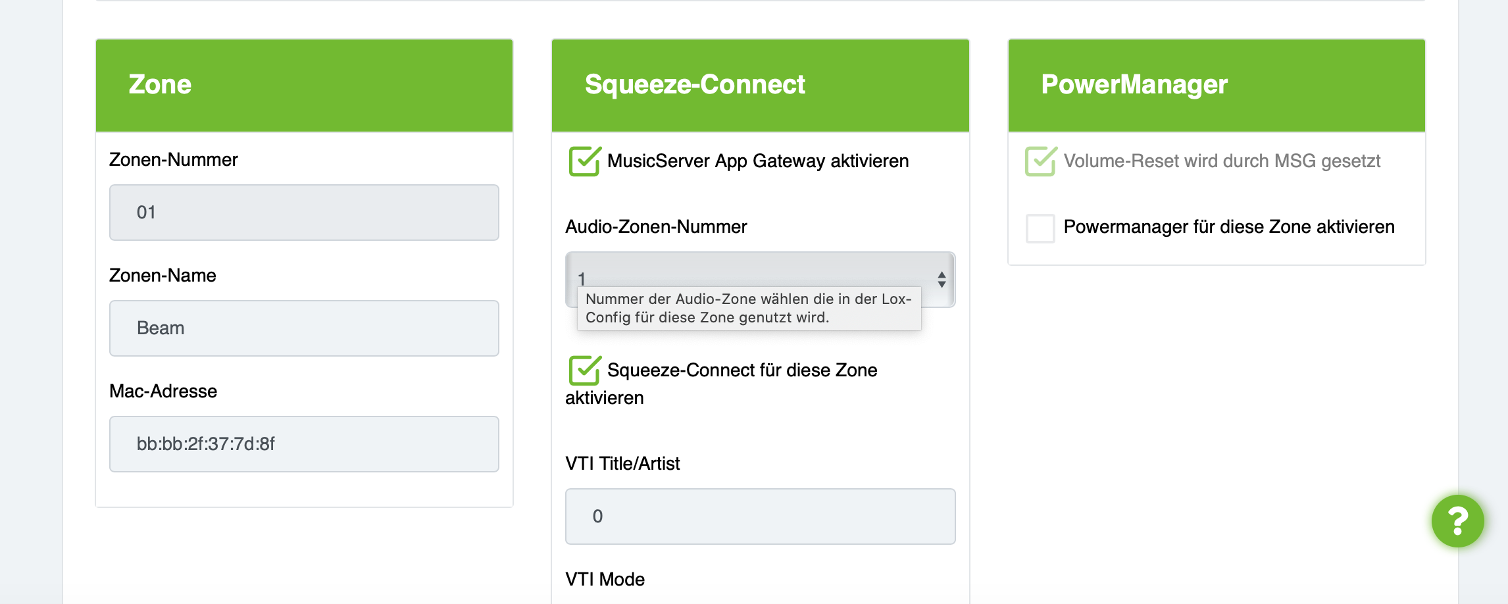Viewport: 1508px width, 604px height.
Task: Click the Zonen-Nummer field showing 01
Action: point(304,213)
